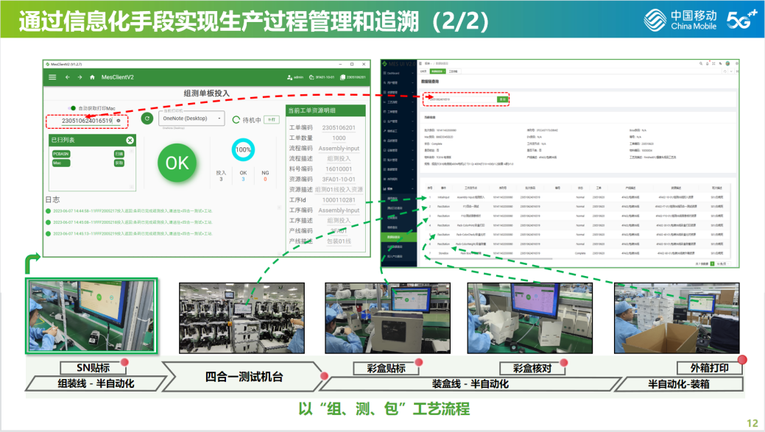Click the admin user icon
This screenshot has width=765, height=432.
(x=290, y=77)
